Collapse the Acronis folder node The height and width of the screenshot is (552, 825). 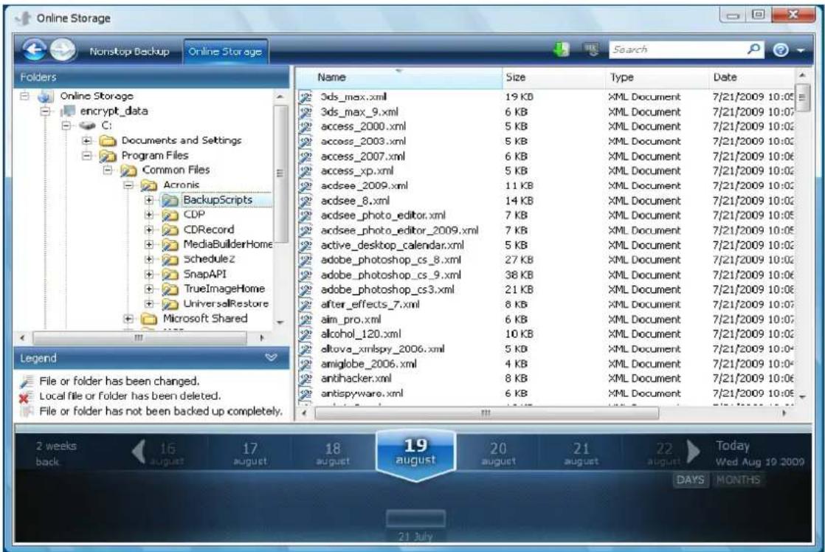pos(128,185)
